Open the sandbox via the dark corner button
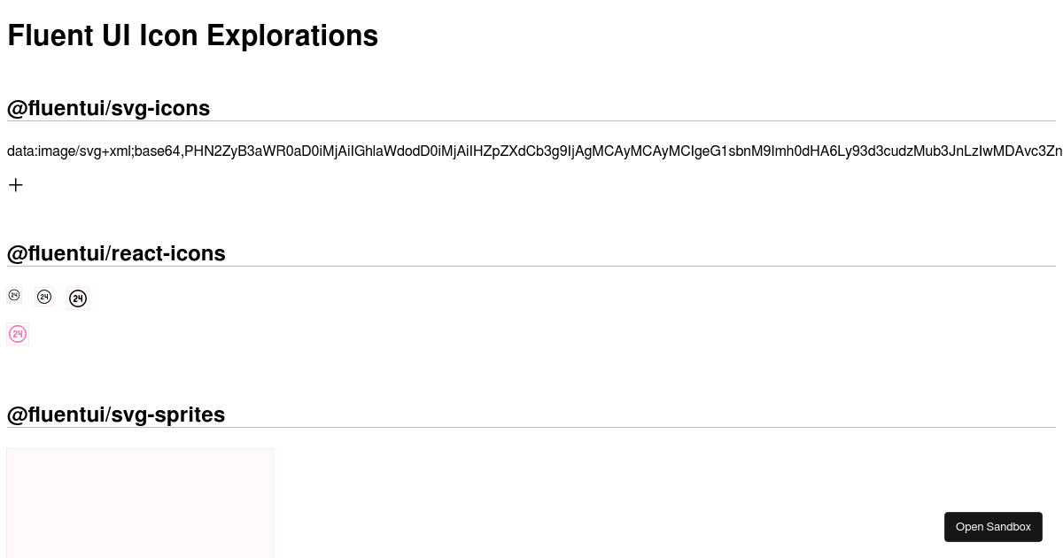1063x558 pixels. [x=993, y=526]
